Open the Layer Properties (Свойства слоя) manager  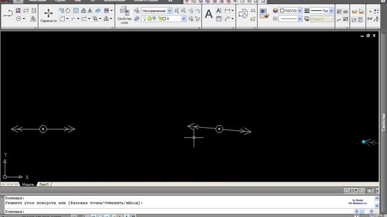(124, 15)
